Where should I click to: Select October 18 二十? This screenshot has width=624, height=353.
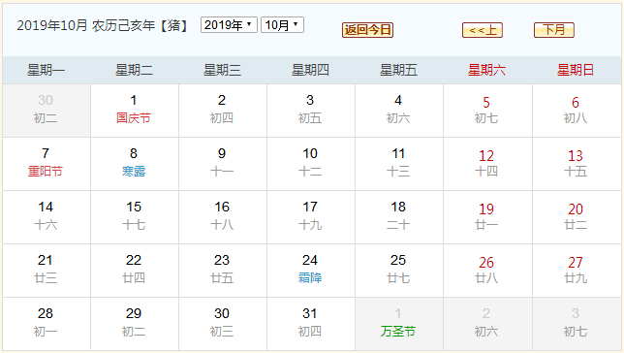click(x=399, y=217)
